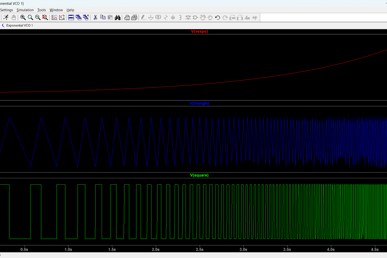Click the 4.0s time axis label
The width and height of the screenshot is (387, 258).
tap(331, 249)
